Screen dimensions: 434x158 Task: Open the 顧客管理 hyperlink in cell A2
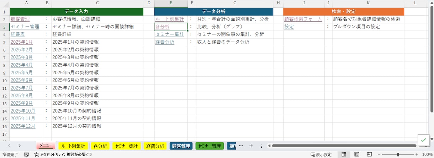pyautogui.click(x=20, y=19)
